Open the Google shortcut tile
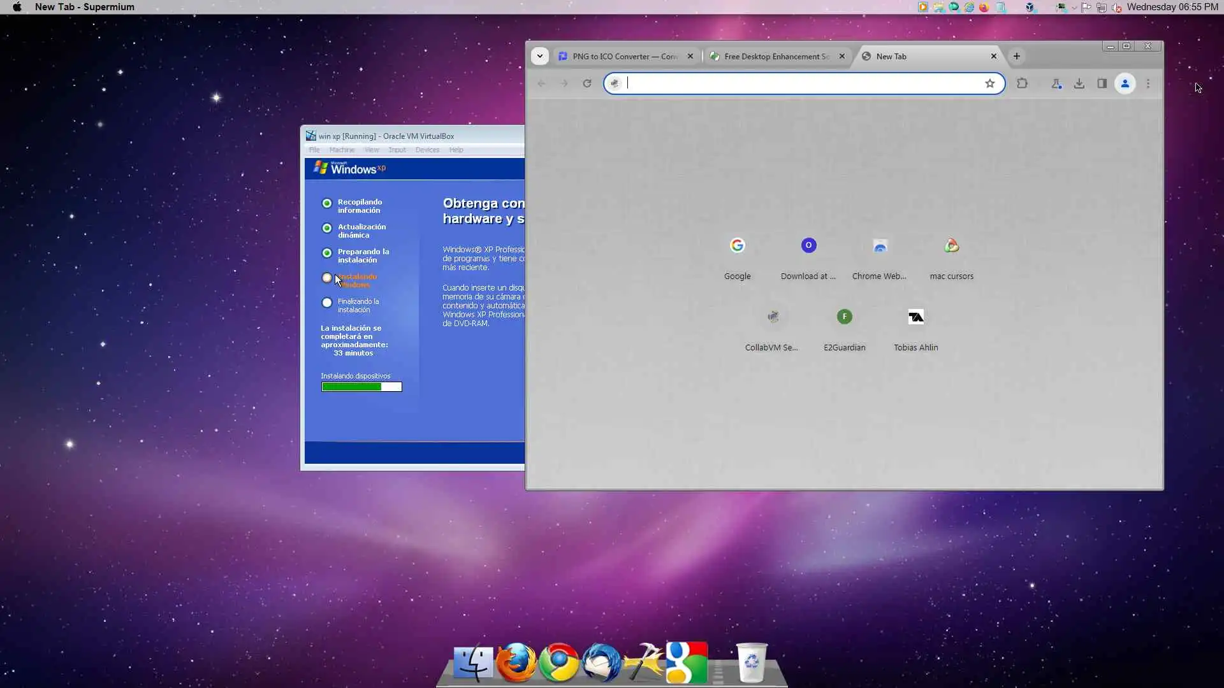 [737, 255]
